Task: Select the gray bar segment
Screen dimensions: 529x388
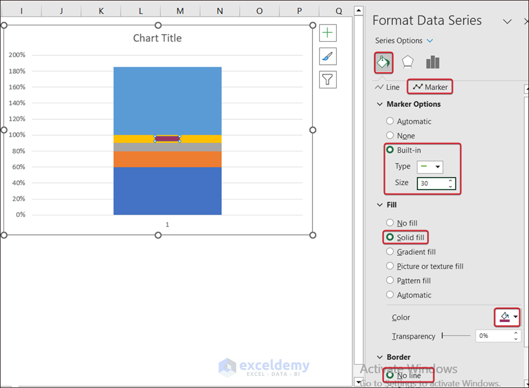Action: click(x=167, y=147)
